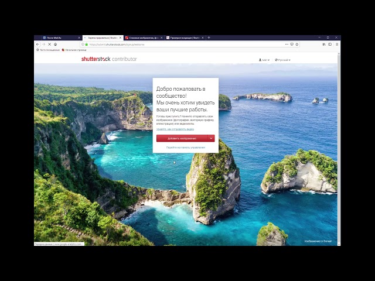Open the page actions three-dot menu
This screenshot has height=281, width=375.
pyautogui.click(x=287, y=44)
